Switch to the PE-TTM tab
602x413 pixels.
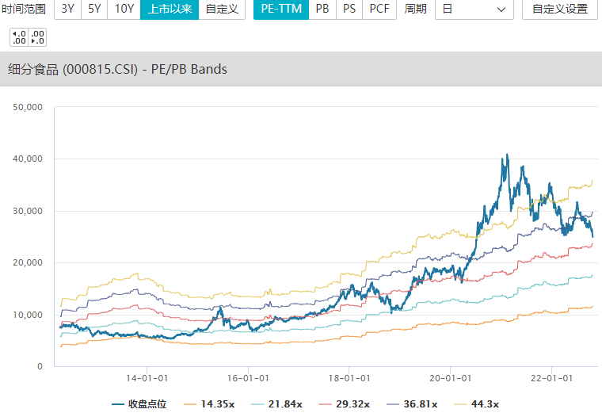(281, 10)
